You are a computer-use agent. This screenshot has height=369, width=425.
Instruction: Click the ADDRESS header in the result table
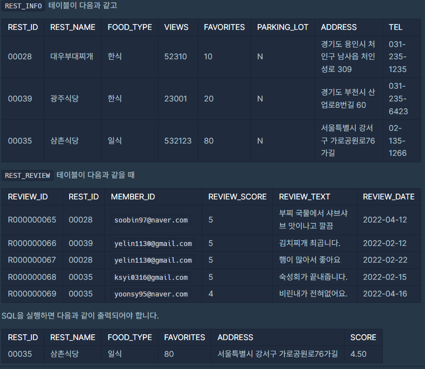[x=235, y=337]
